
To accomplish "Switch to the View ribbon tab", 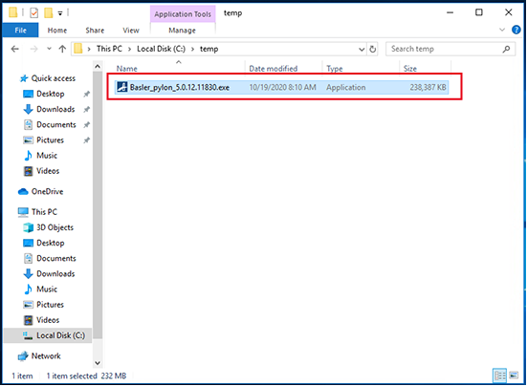I will point(131,31).
